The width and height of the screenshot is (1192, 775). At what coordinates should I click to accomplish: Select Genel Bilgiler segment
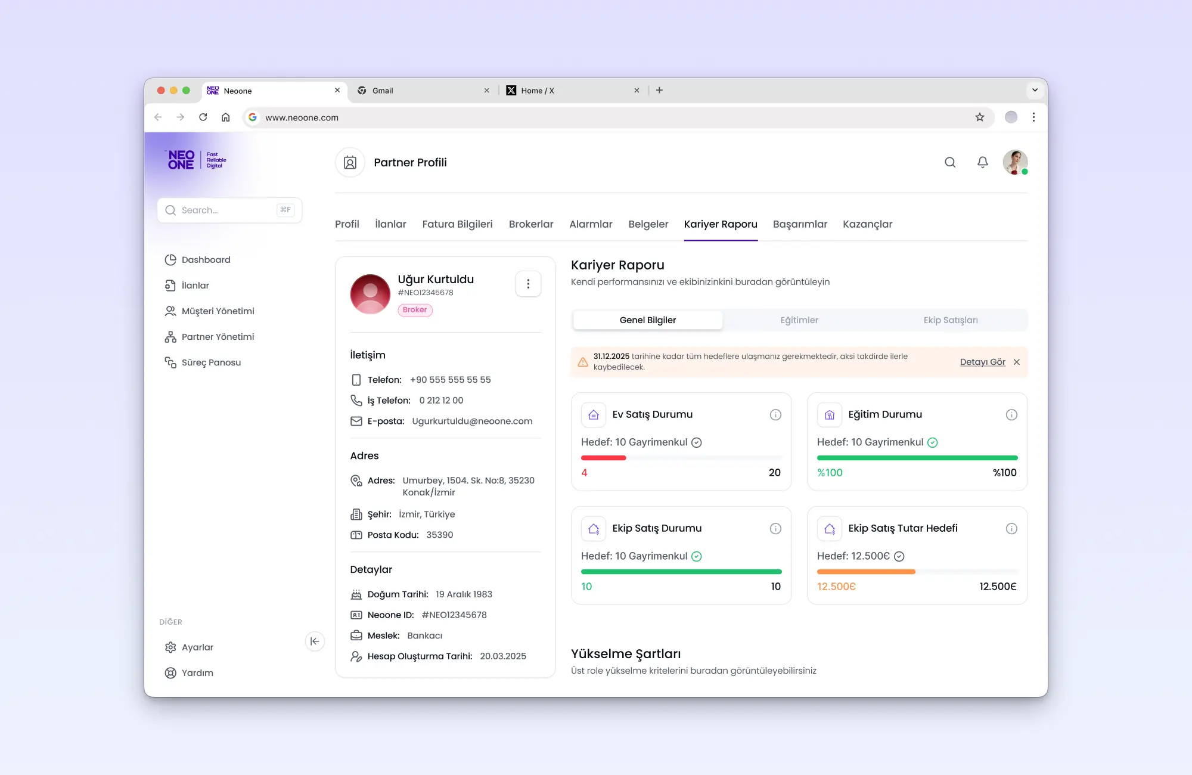click(647, 320)
